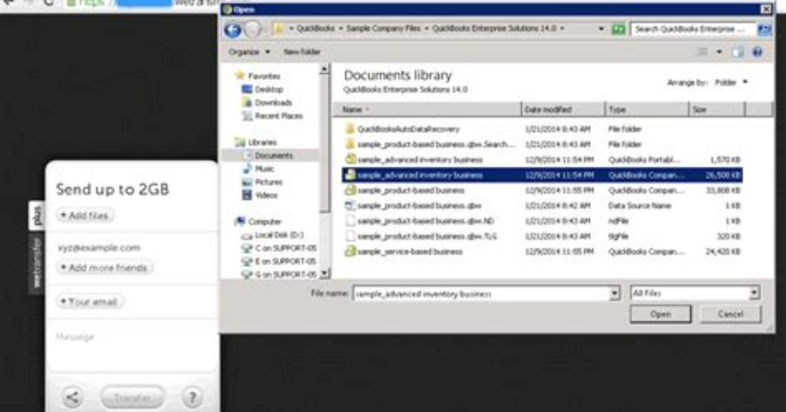Click the green refresh icon beside address bar

pos(618,30)
